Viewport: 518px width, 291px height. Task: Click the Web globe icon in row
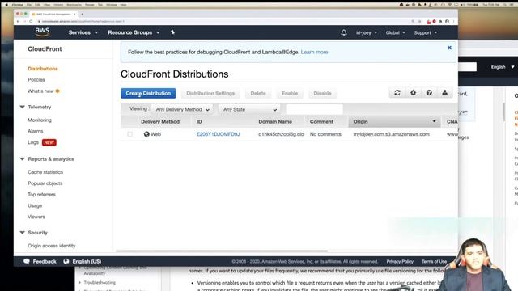point(146,134)
